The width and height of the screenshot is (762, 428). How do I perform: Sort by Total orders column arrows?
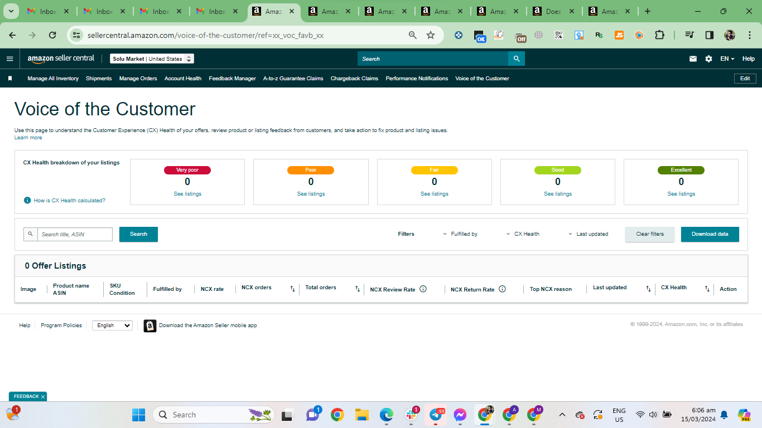tap(358, 289)
